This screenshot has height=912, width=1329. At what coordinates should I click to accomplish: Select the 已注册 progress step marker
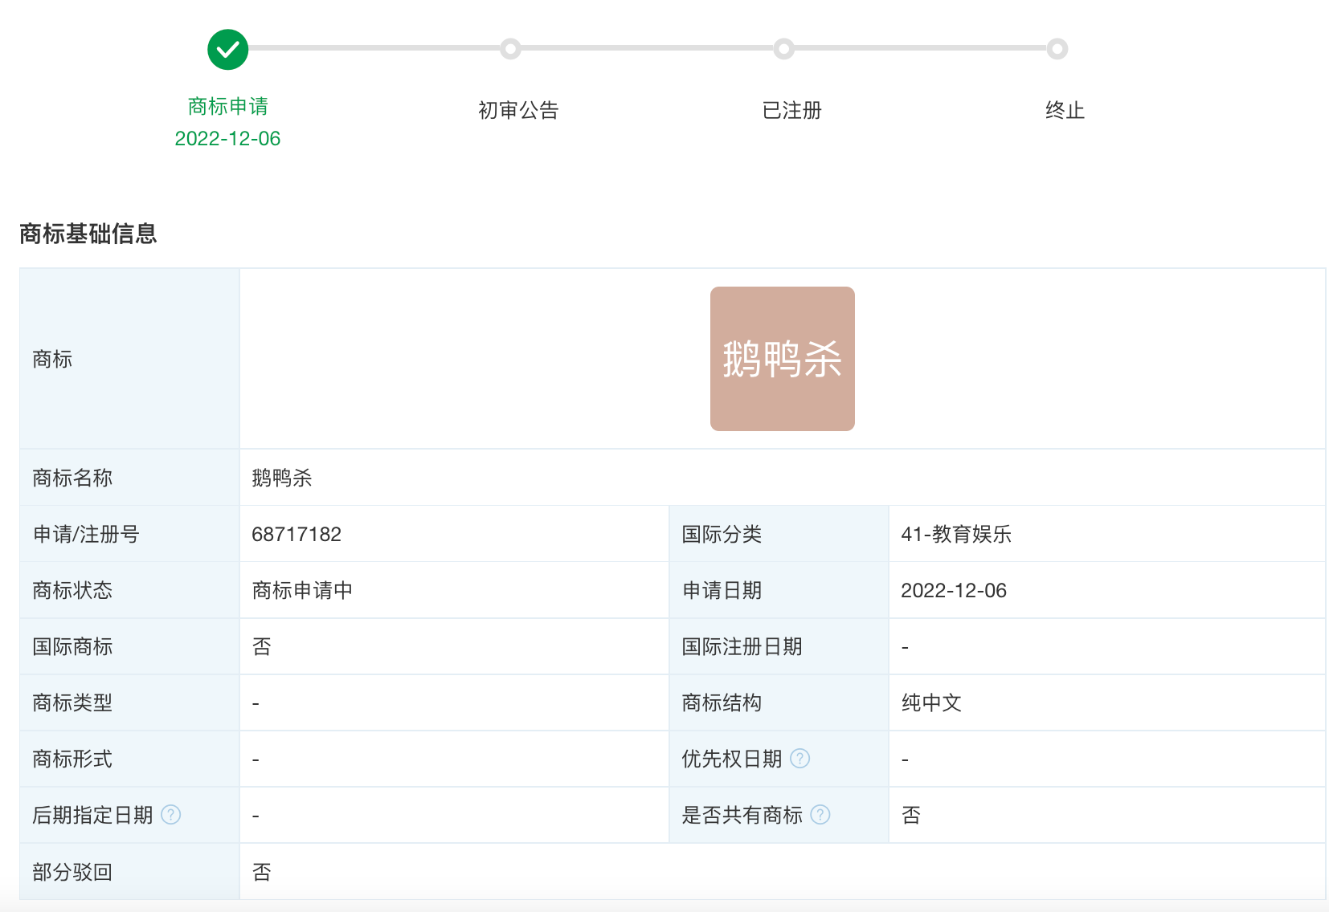pyautogui.click(x=784, y=49)
